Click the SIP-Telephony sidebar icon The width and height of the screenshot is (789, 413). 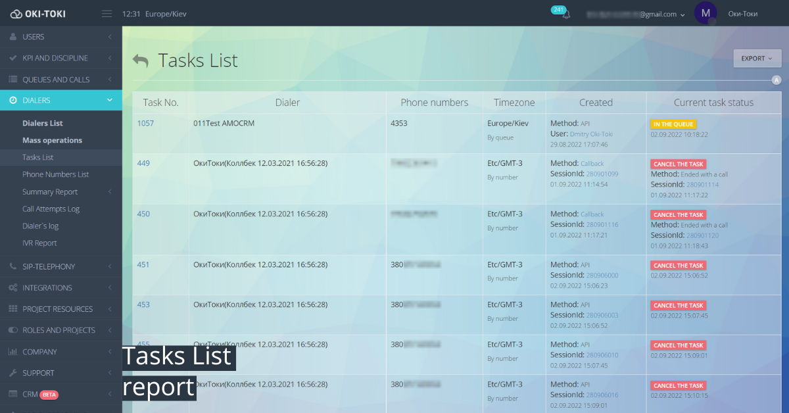tap(13, 266)
